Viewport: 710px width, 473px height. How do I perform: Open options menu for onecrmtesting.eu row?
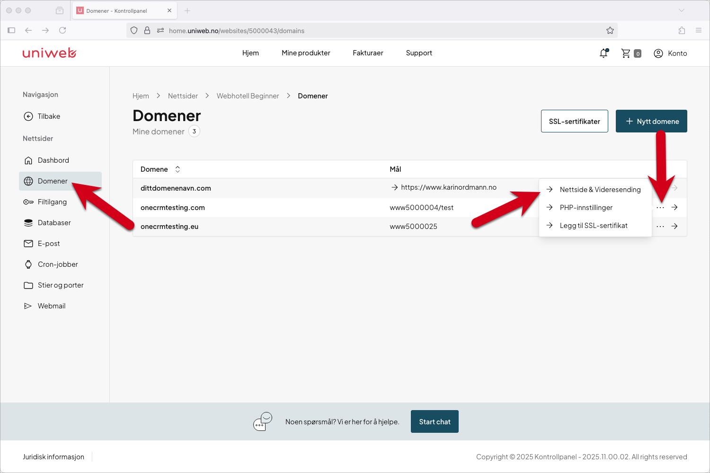[x=660, y=227]
